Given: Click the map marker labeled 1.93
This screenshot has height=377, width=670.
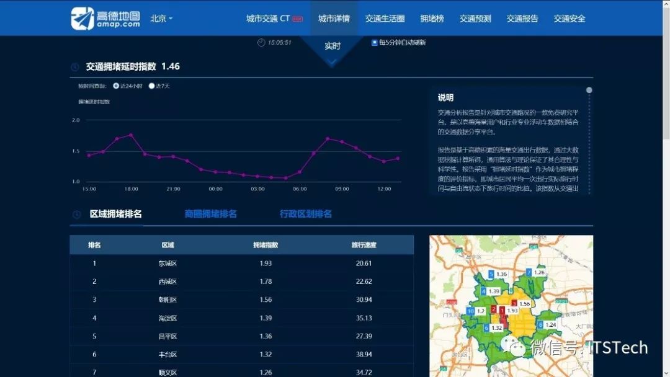Looking at the screenshot, I should click(514, 311).
